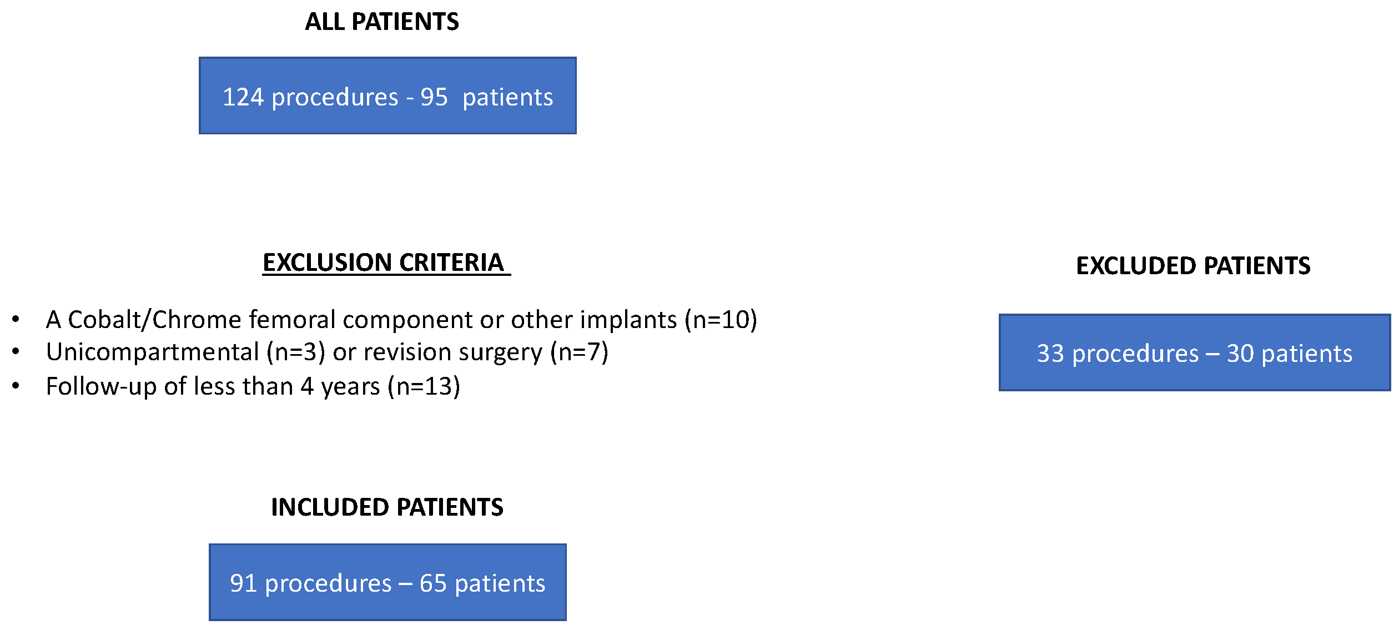This screenshot has width=1399, height=630.
Task: Click the number "124" in the top box
Action: tap(243, 97)
